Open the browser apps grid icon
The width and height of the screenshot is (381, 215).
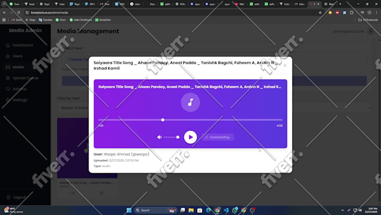(4, 20)
